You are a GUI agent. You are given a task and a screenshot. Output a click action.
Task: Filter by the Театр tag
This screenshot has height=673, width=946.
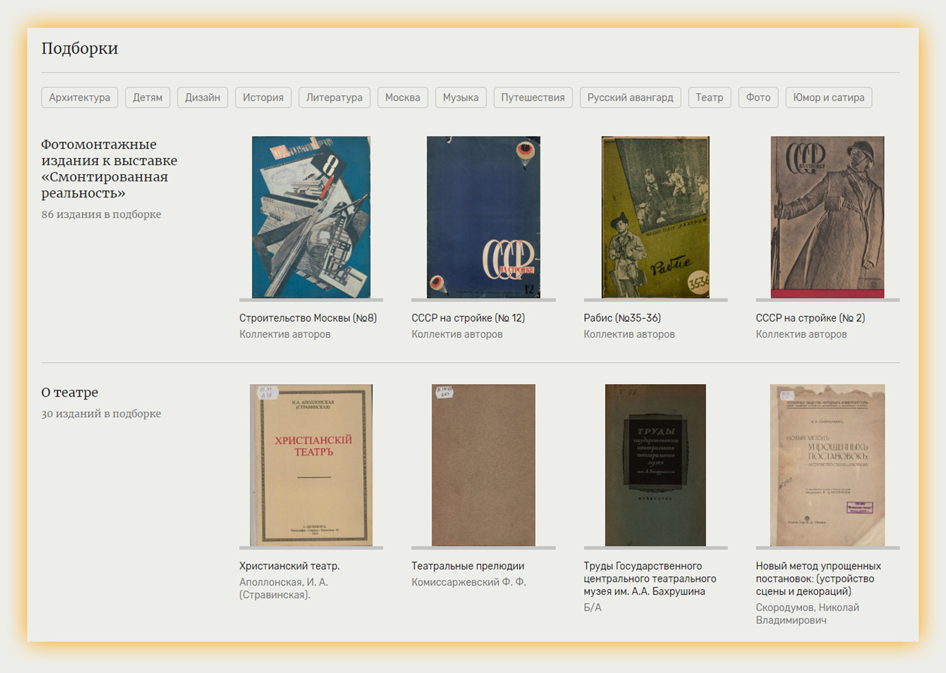tap(710, 97)
